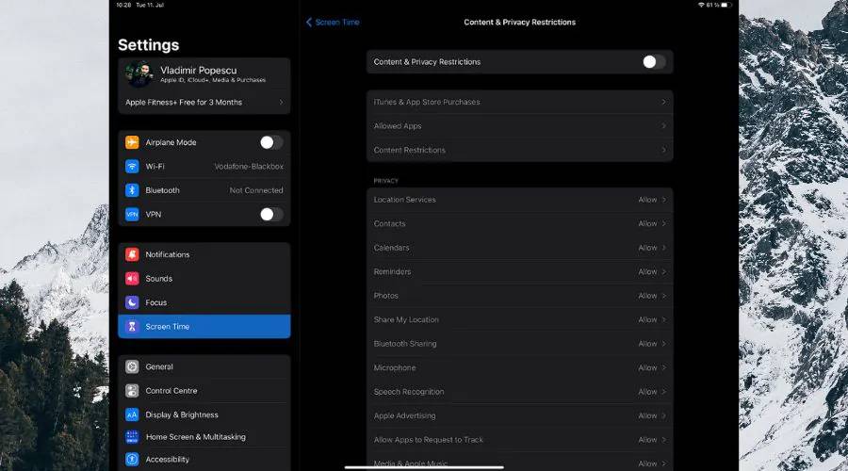Select Control Centre in sidebar
This screenshot has height=471, width=848.
[204, 390]
